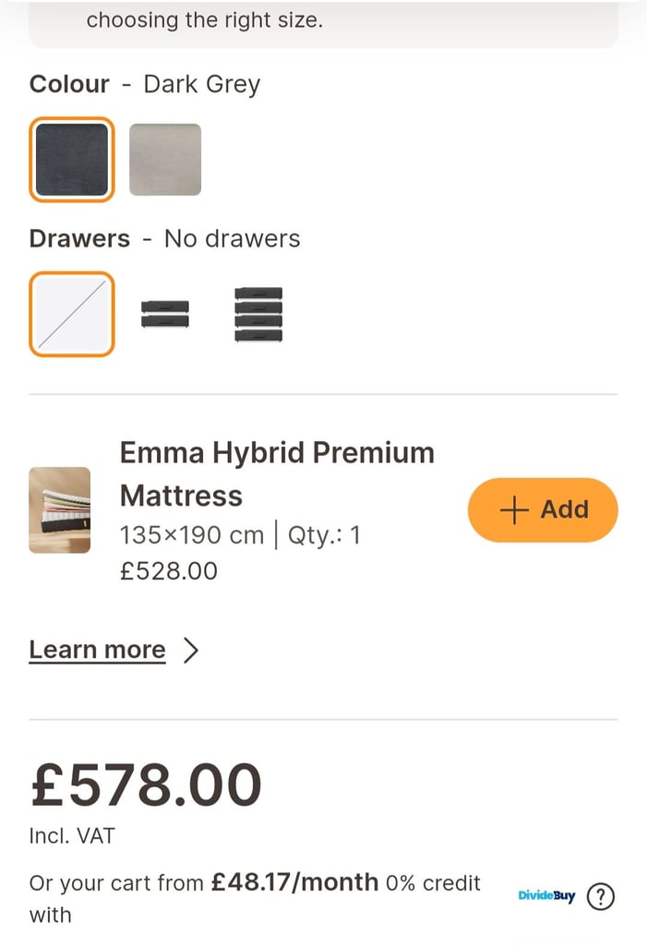The width and height of the screenshot is (647, 945).
Task: Add the Emma Hybrid Premium Mattress
Action: point(543,509)
